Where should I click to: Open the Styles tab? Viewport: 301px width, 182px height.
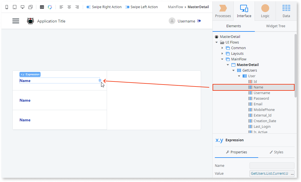pos(278,152)
